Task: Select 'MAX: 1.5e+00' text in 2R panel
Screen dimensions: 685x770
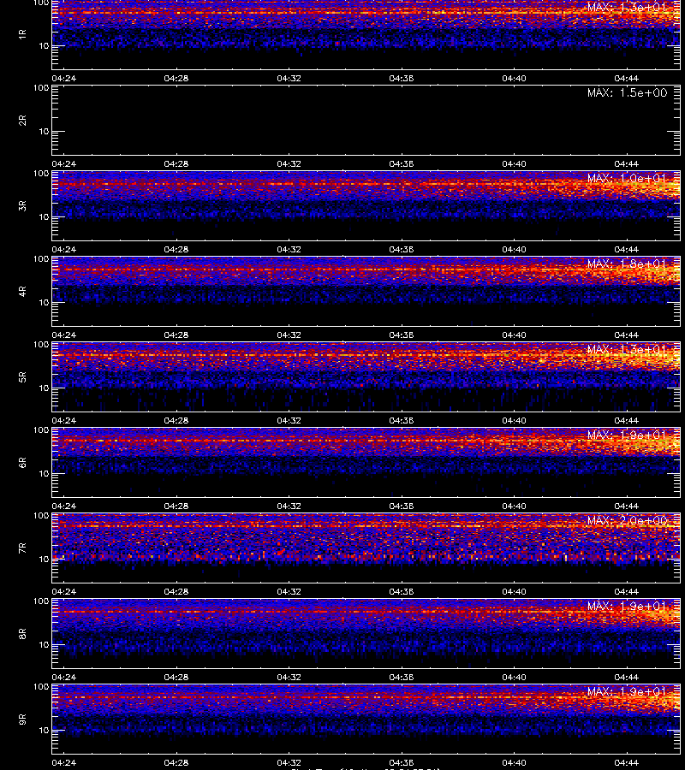Action: pyautogui.click(x=627, y=92)
